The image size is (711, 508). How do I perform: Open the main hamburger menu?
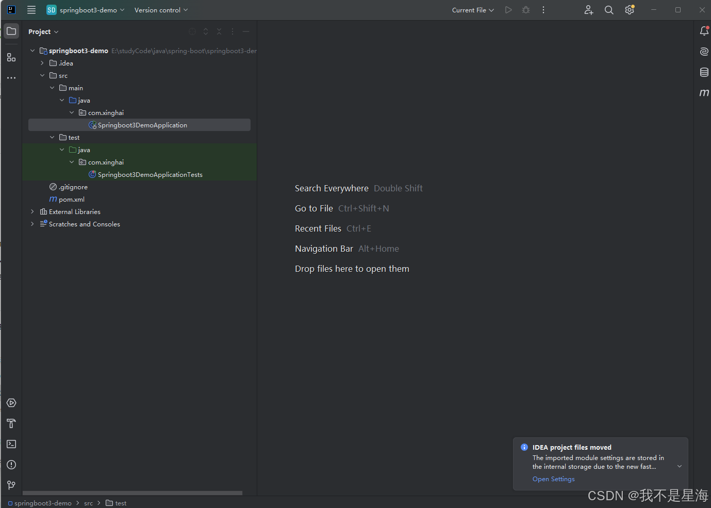31,10
